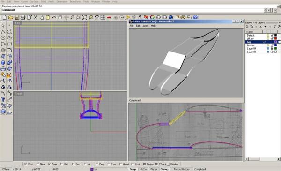Click the Undo arrow icon
The height and width of the screenshot is (171, 281).
click(x=53, y=17)
